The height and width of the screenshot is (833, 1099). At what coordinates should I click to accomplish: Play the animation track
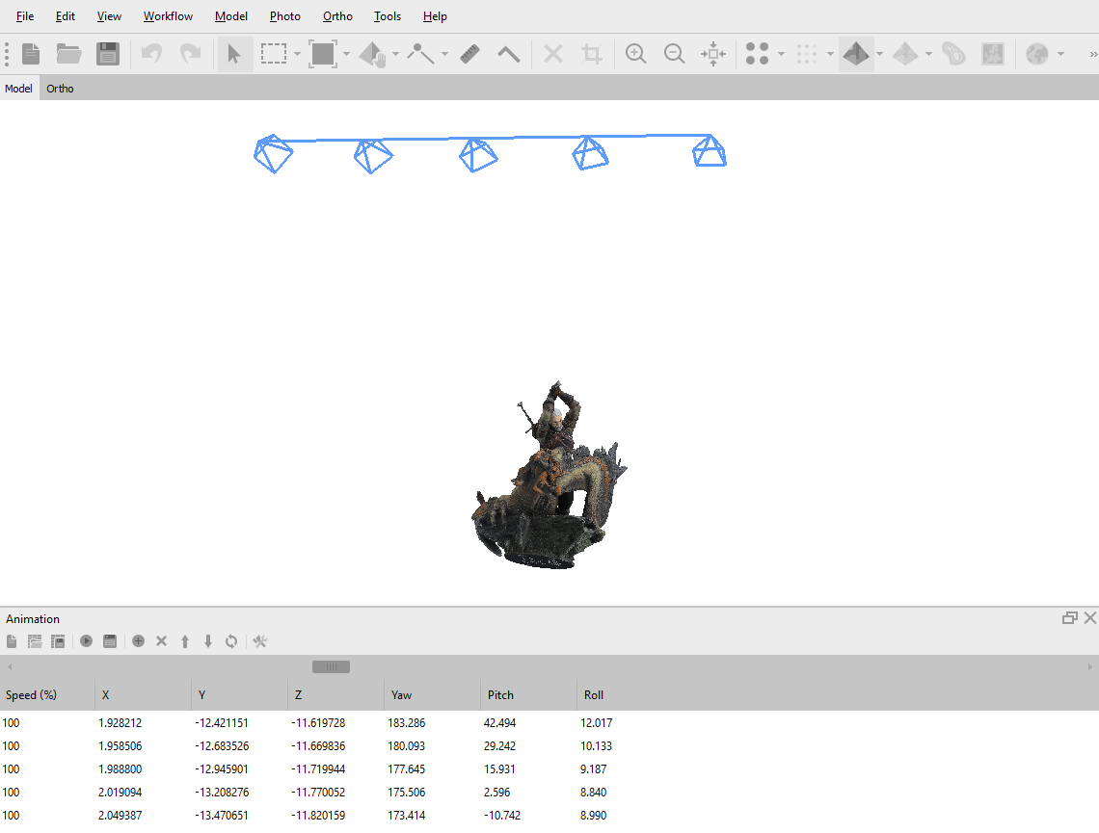(86, 641)
